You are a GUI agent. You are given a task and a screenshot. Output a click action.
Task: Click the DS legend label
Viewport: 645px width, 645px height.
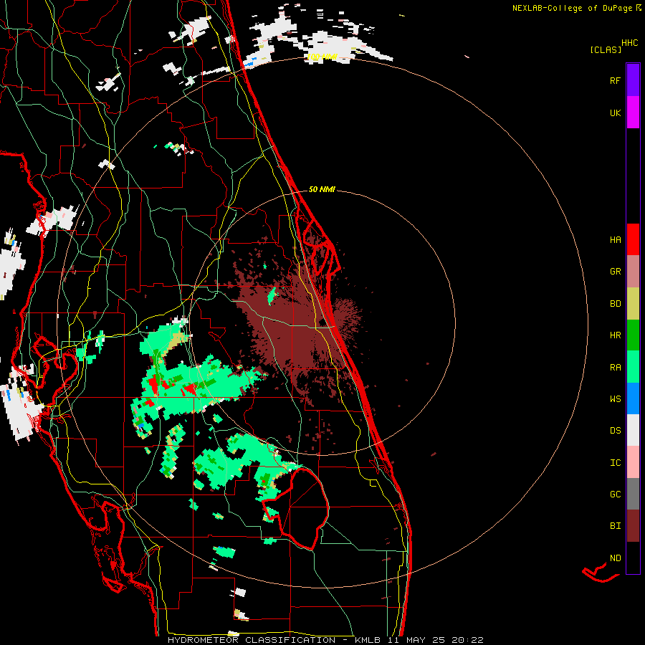tap(616, 431)
